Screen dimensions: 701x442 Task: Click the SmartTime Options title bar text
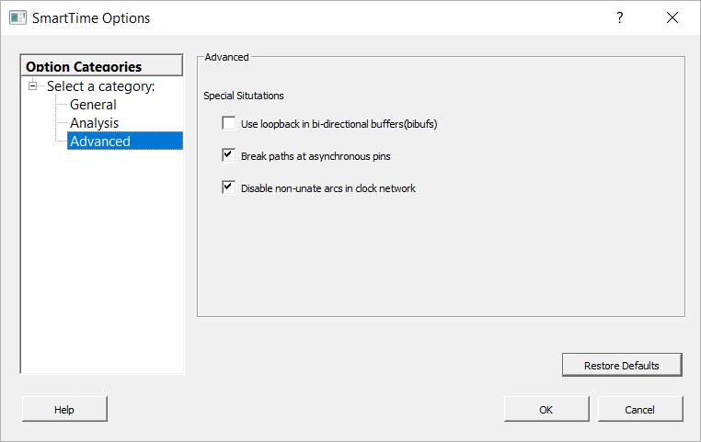[x=91, y=17]
